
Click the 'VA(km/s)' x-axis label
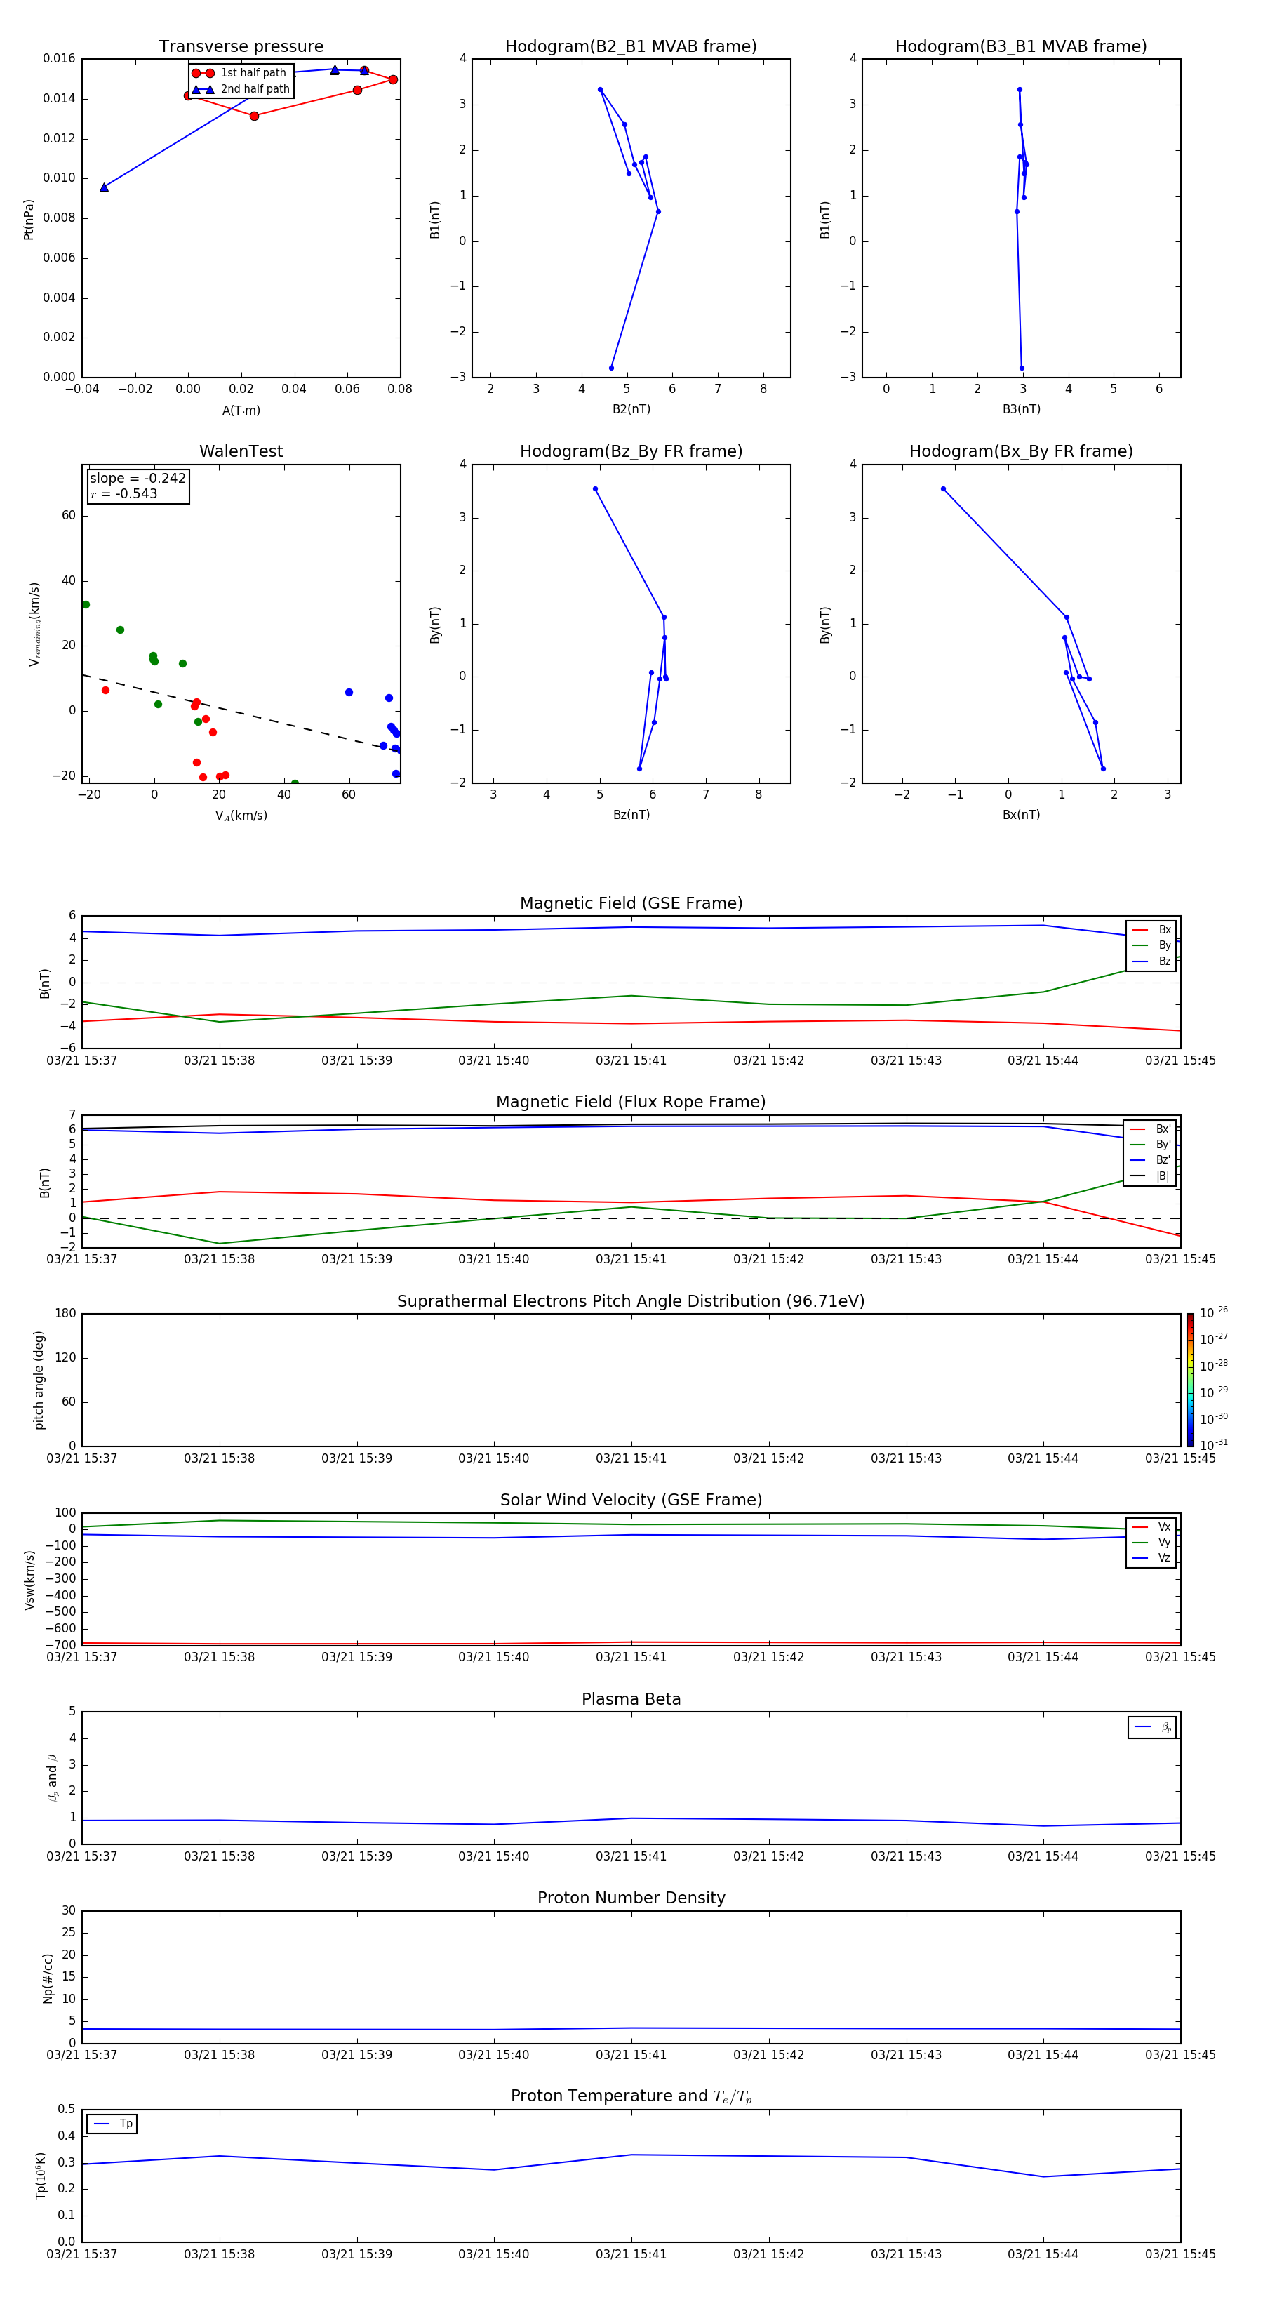coord(241,816)
